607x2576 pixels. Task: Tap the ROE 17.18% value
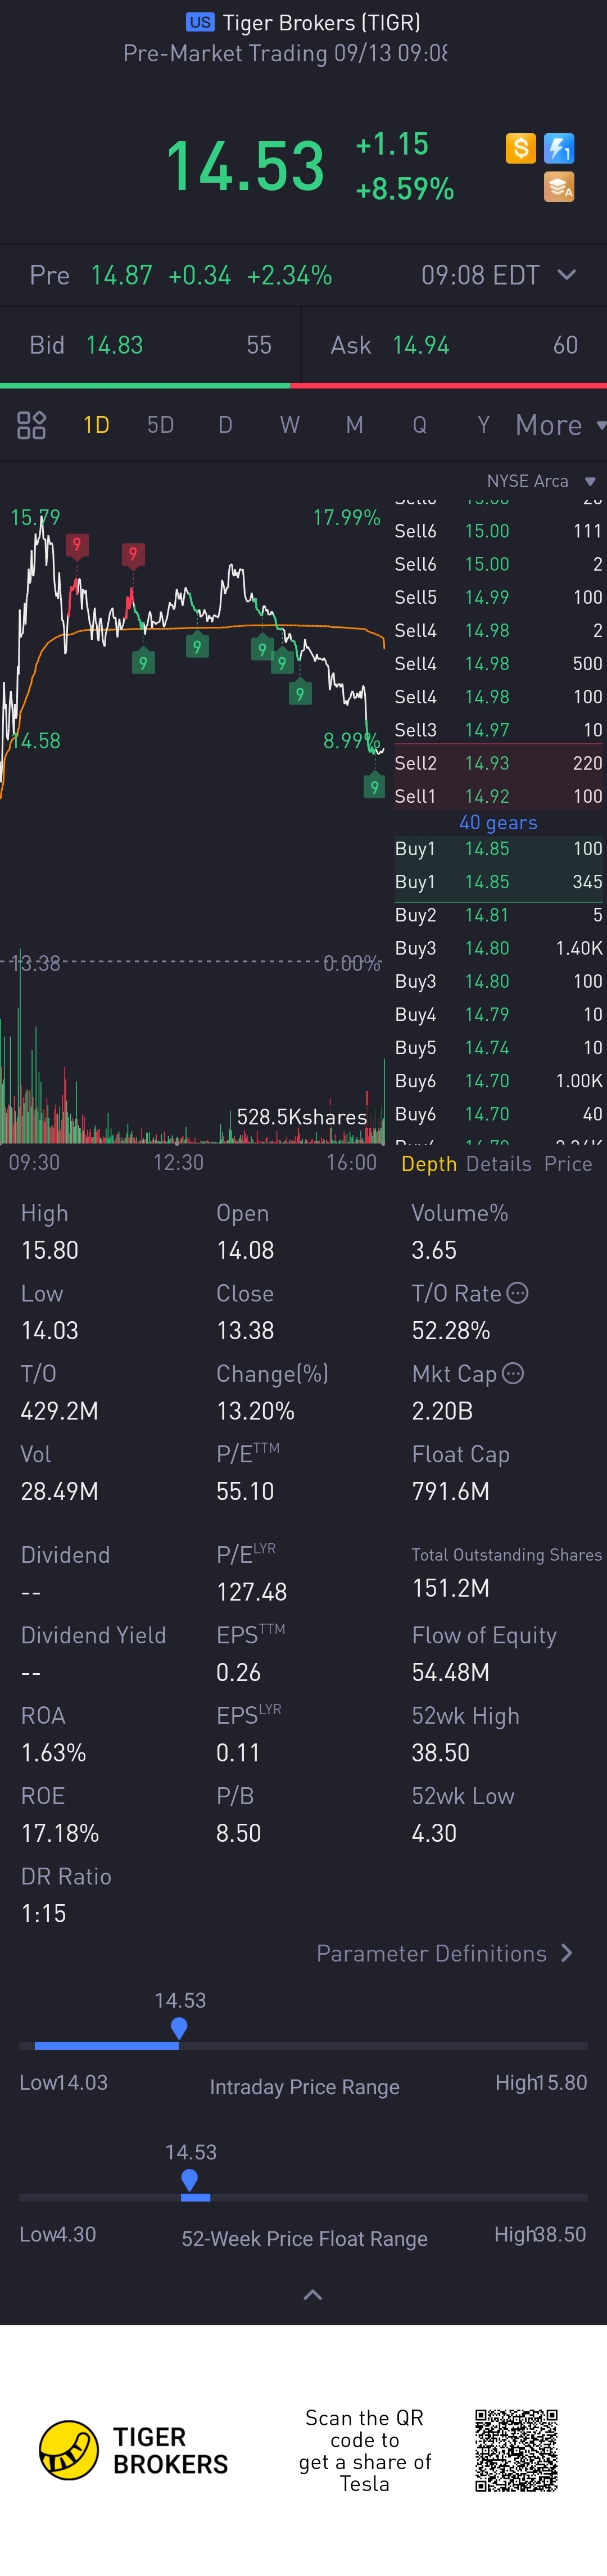point(60,1833)
